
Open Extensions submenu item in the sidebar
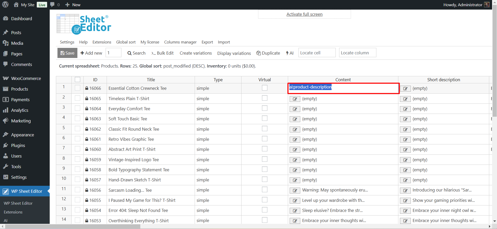pos(13,212)
